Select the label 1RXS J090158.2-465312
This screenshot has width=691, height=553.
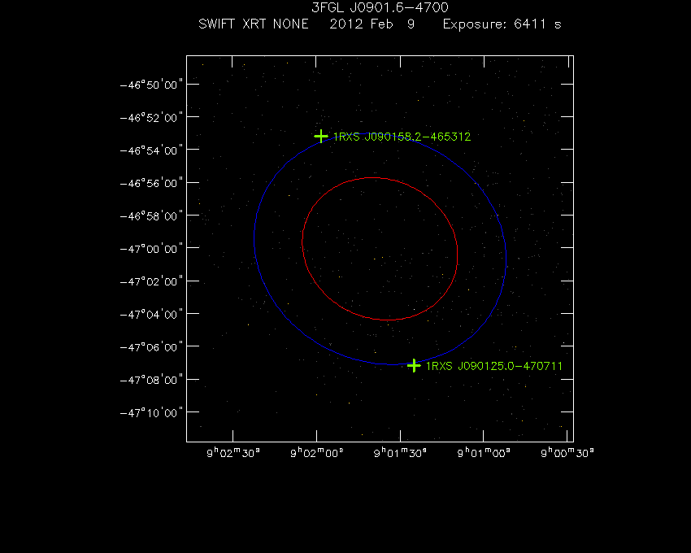click(402, 137)
